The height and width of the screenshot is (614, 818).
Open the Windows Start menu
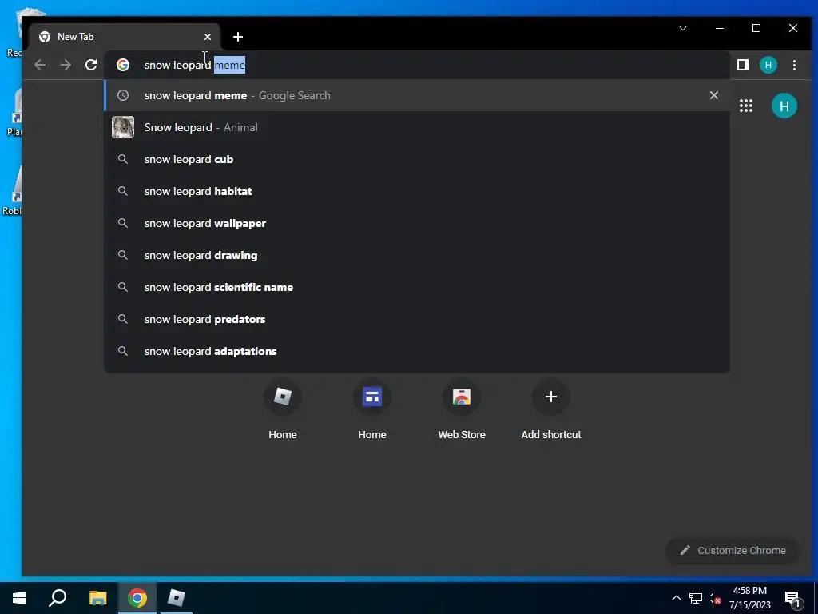19,598
